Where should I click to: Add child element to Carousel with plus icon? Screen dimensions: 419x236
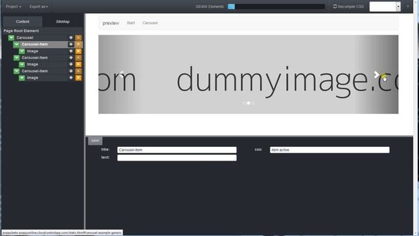pos(71,38)
